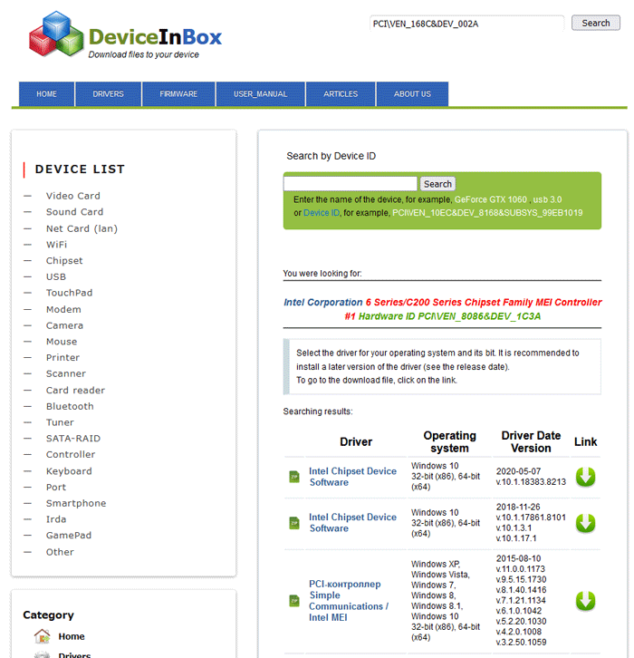Select Smartphone in device list

(x=76, y=503)
